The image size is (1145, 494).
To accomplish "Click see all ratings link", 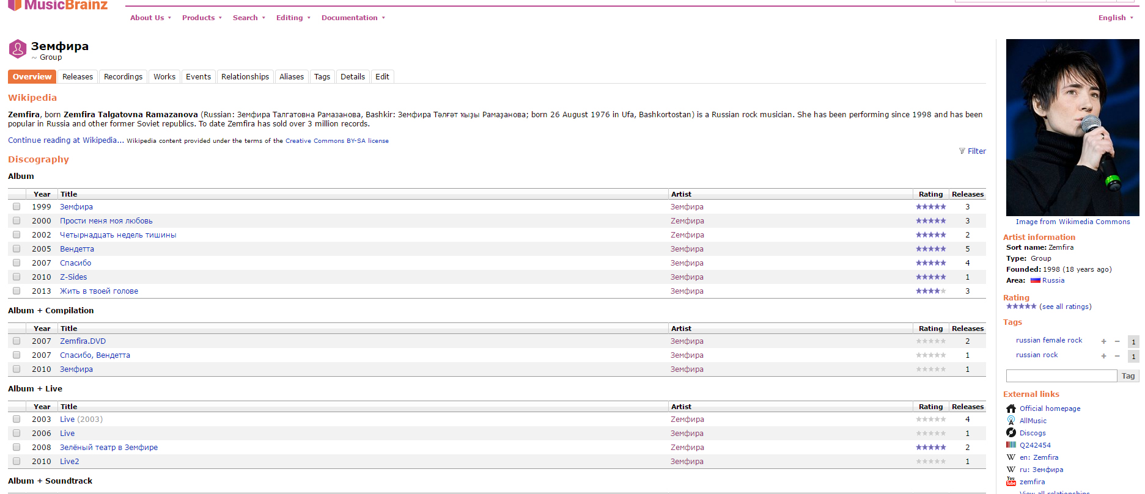I will [x=1065, y=307].
